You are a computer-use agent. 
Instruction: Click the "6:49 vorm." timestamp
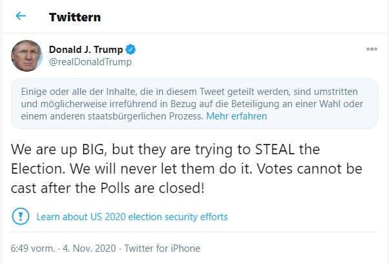pos(33,249)
